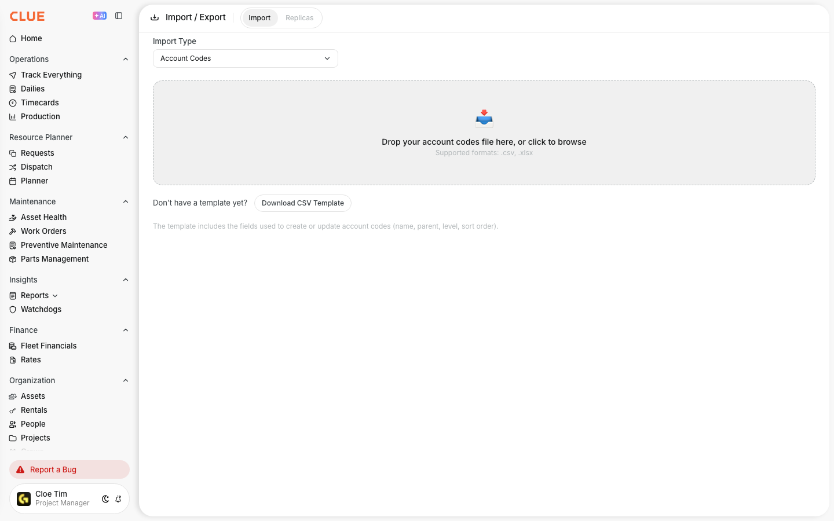Viewport: 834px width, 521px height.
Task: Switch to the Import tab
Action: (259, 18)
